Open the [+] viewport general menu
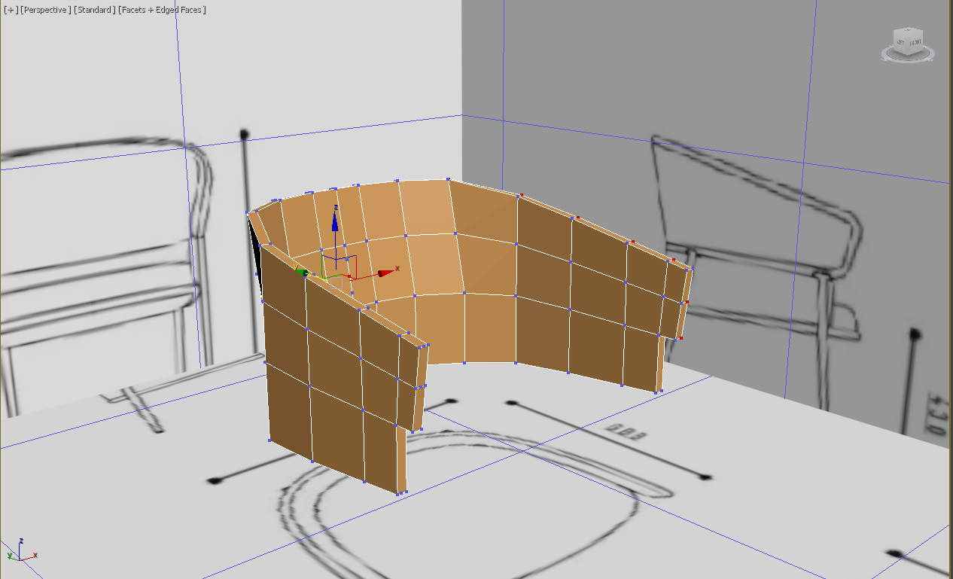The width and height of the screenshot is (953, 579). pos(11,10)
